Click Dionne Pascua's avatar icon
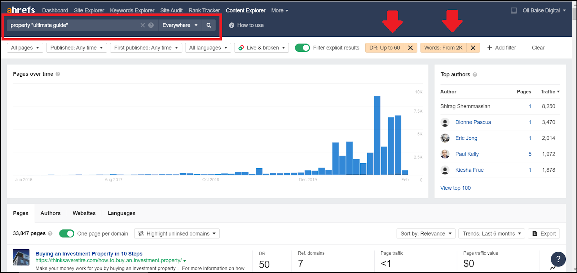The image size is (577, 273). click(445, 122)
